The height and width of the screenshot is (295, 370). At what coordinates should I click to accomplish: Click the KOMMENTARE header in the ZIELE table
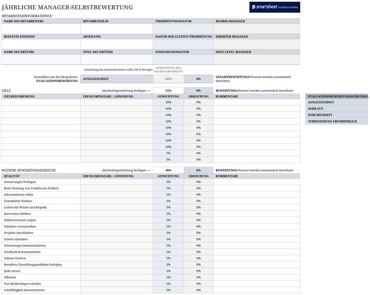[256, 96]
